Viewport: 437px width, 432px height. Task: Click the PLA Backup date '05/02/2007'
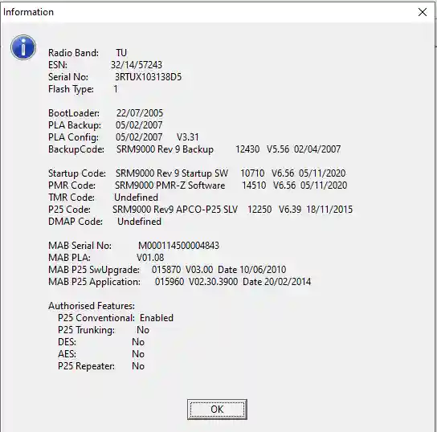(x=139, y=125)
